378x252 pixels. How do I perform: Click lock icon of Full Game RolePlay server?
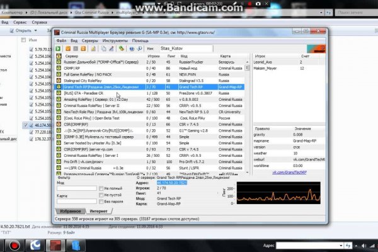click(x=58, y=74)
